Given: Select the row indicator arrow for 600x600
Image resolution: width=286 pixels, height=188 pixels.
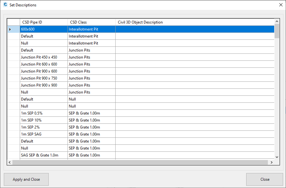Looking at the screenshot, I should [10, 29].
